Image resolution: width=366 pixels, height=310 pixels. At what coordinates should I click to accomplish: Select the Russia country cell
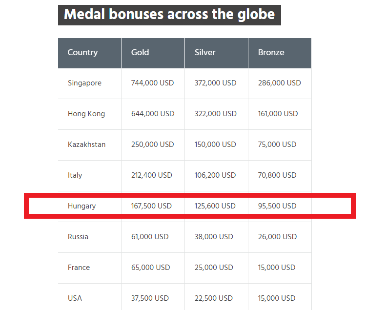90,237
